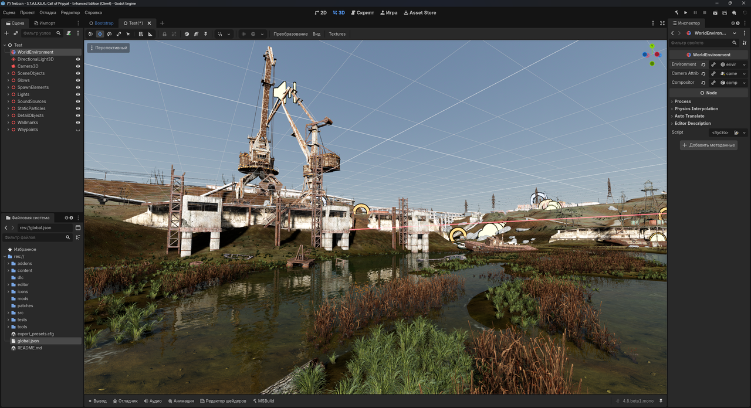Click the Y axis on the viewport gizmo
Viewport: 751px width, 408px height.
(652, 46)
